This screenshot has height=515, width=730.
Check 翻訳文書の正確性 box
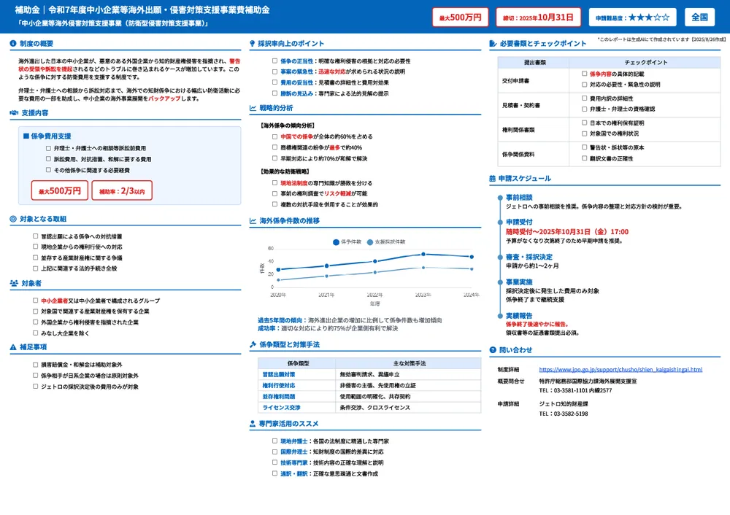pos(584,158)
